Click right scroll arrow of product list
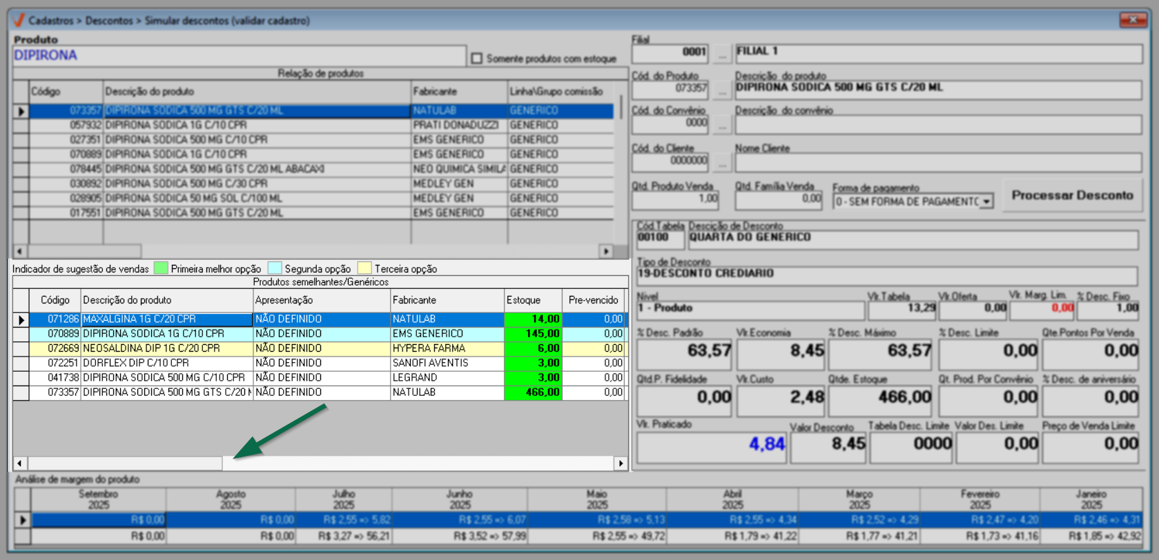Image resolution: width=1159 pixels, height=560 pixels. pos(606,251)
